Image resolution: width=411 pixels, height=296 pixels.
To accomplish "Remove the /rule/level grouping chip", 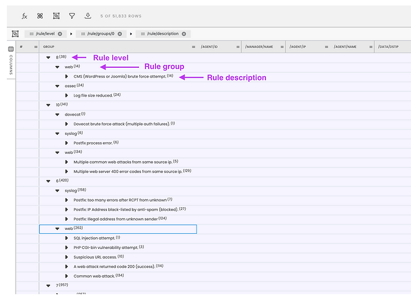I will [x=60, y=34].
